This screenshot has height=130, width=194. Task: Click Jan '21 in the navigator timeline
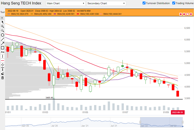85,126
